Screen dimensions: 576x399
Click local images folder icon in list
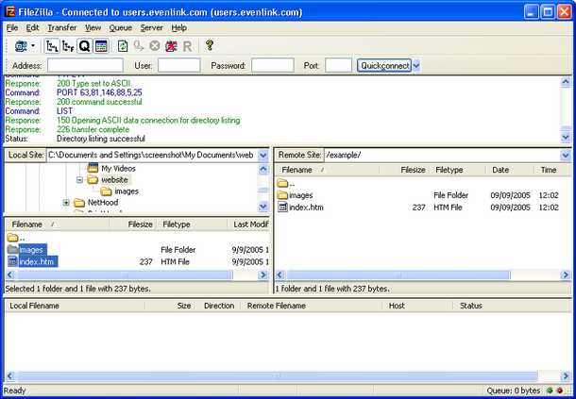coord(12,250)
